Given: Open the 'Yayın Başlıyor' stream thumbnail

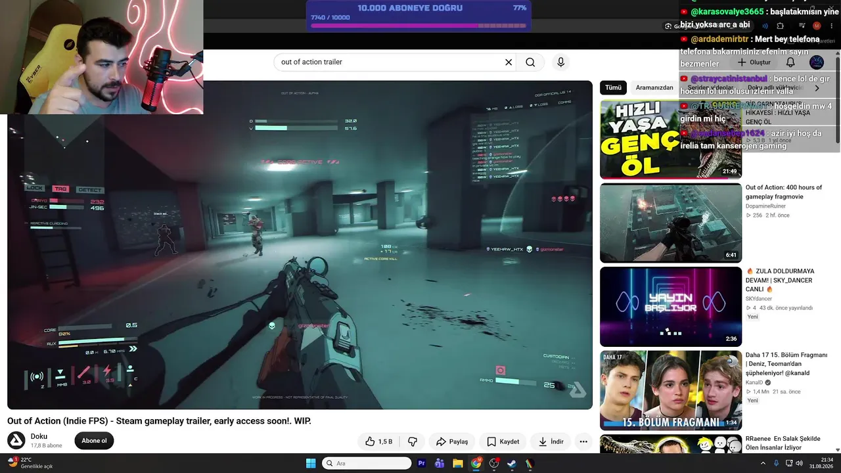Looking at the screenshot, I should (671, 306).
